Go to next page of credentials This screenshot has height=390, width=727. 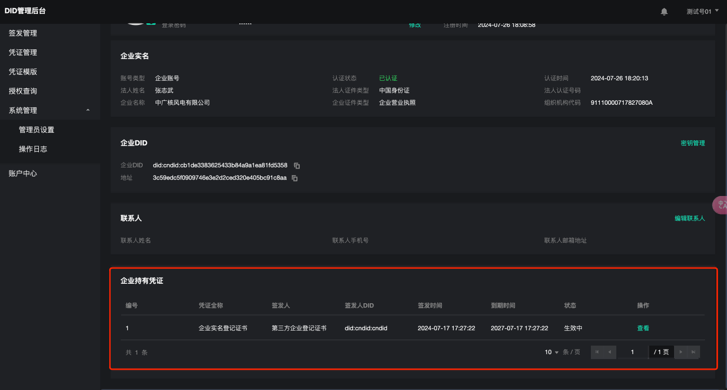point(681,352)
